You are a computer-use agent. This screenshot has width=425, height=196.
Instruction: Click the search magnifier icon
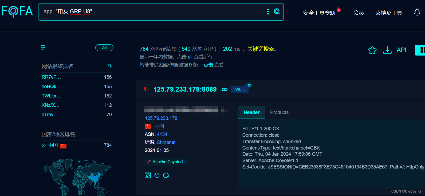click(x=277, y=11)
